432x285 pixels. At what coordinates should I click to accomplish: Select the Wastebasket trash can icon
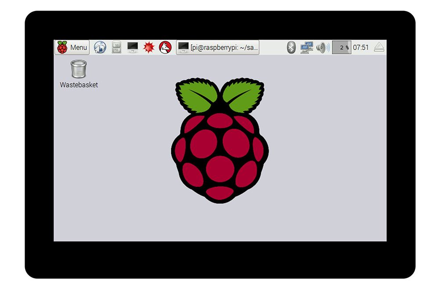(x=79, y=69)
